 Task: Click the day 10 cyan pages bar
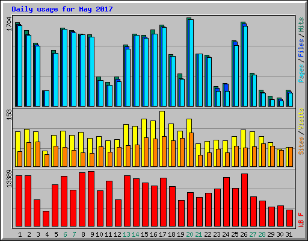point(101,93)
